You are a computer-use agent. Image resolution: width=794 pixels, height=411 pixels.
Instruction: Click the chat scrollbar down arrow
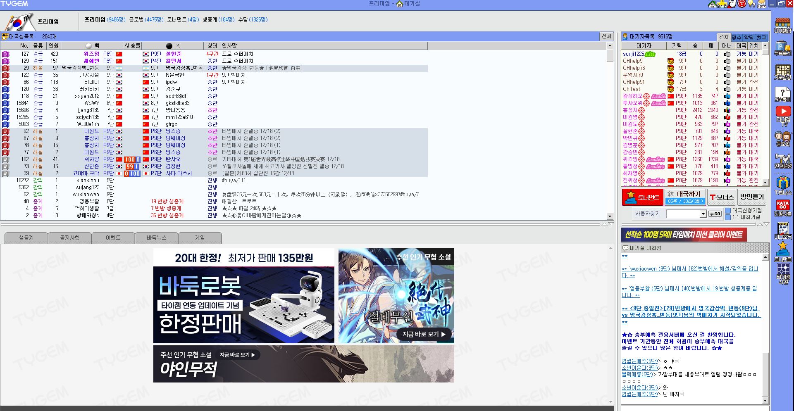pos(765,401)
